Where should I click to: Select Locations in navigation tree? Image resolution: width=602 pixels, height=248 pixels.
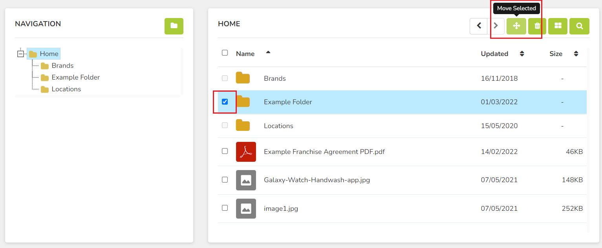coord(66,89)
